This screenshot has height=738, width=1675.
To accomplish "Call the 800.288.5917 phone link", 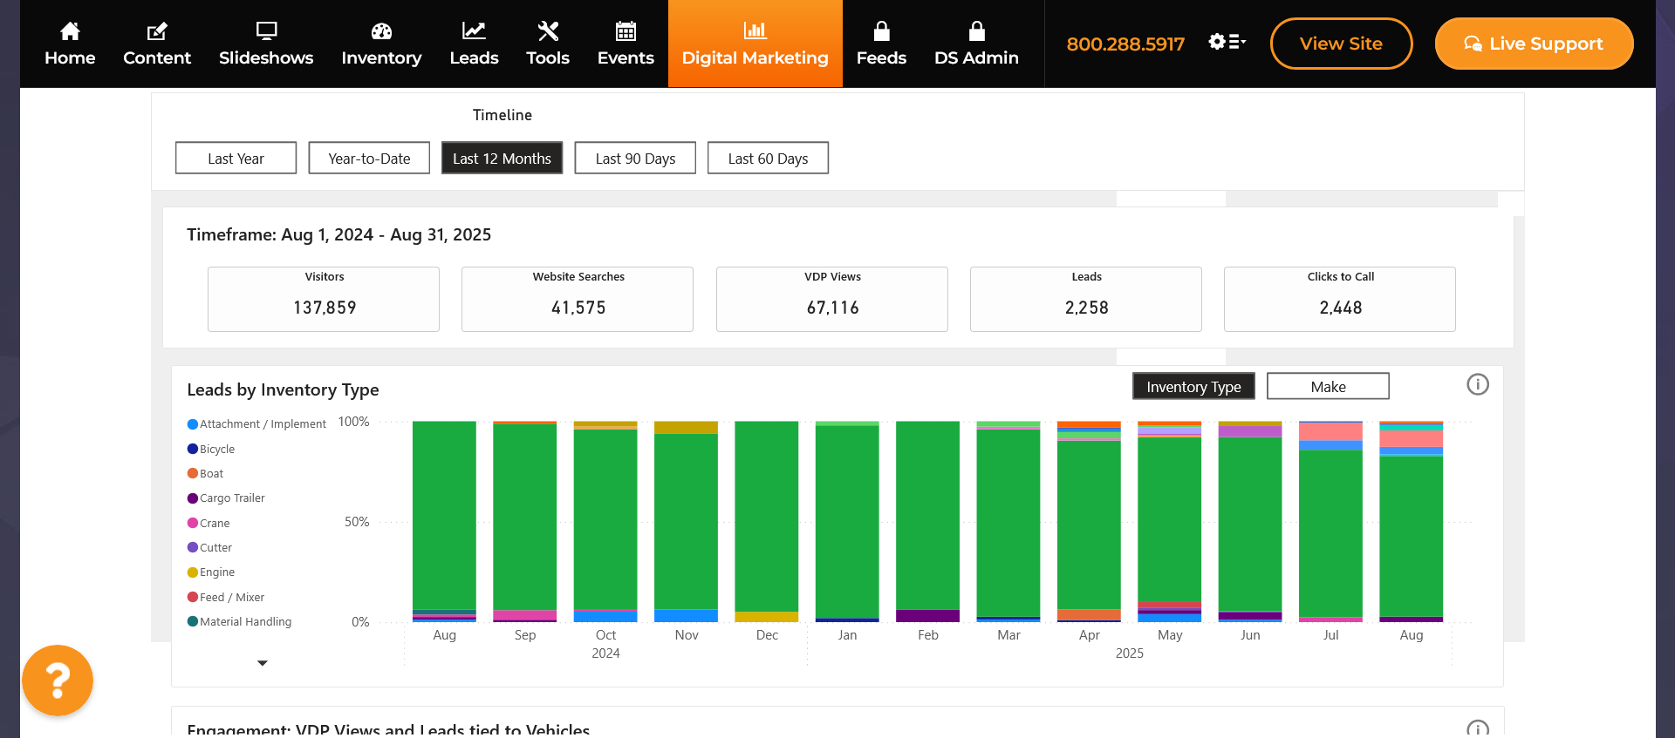I will tap(1125, 44).
